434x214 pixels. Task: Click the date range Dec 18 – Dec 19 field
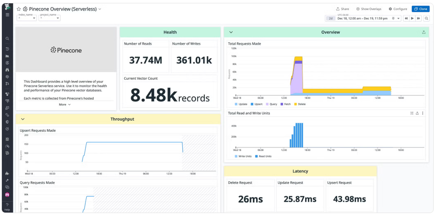(363, 18)
